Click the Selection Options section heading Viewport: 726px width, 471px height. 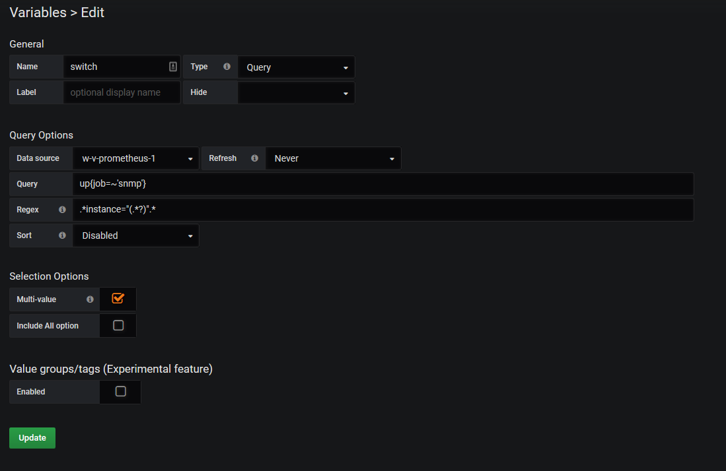point(49,276)
